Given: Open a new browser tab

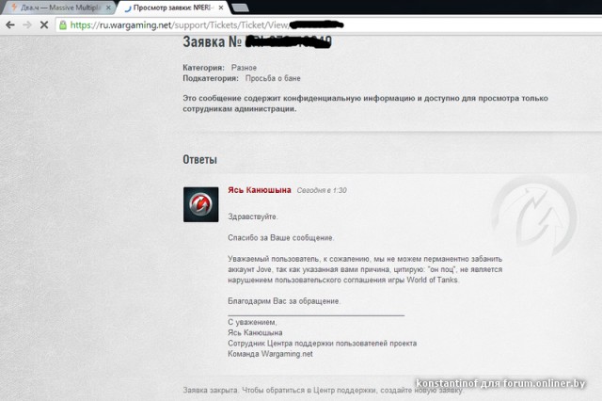Looking at the screenshot, I should 241,8.
